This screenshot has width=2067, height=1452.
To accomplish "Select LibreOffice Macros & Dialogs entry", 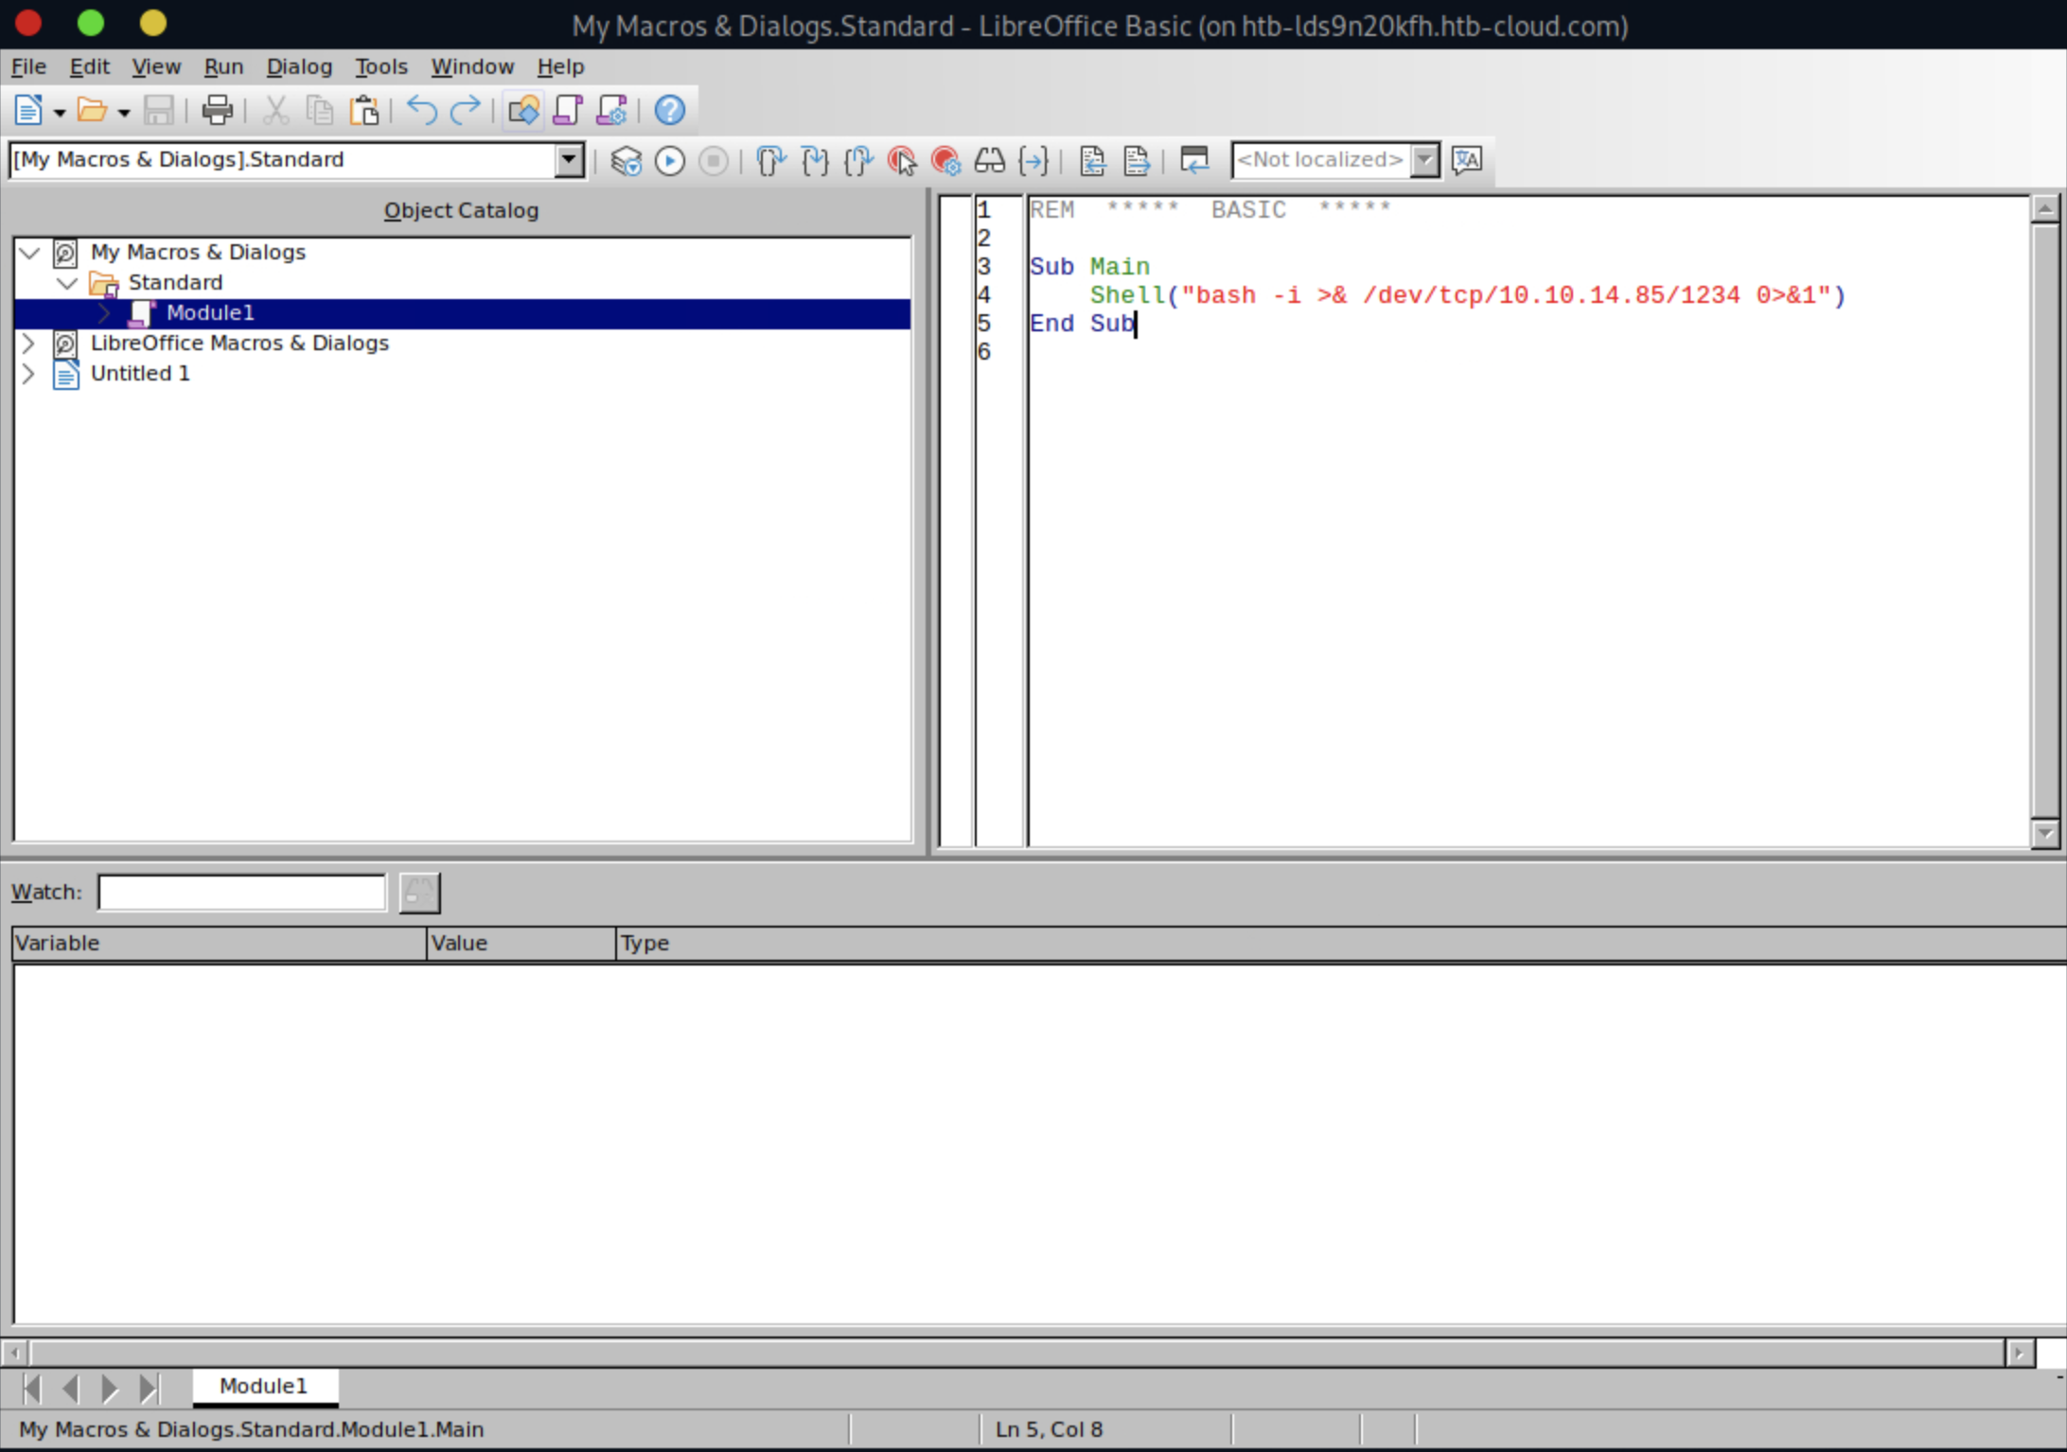I will pos(239,344).
